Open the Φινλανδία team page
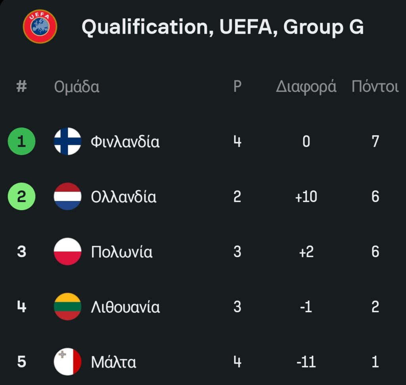This screenshot has width=406, height=385. coord(125,141)
